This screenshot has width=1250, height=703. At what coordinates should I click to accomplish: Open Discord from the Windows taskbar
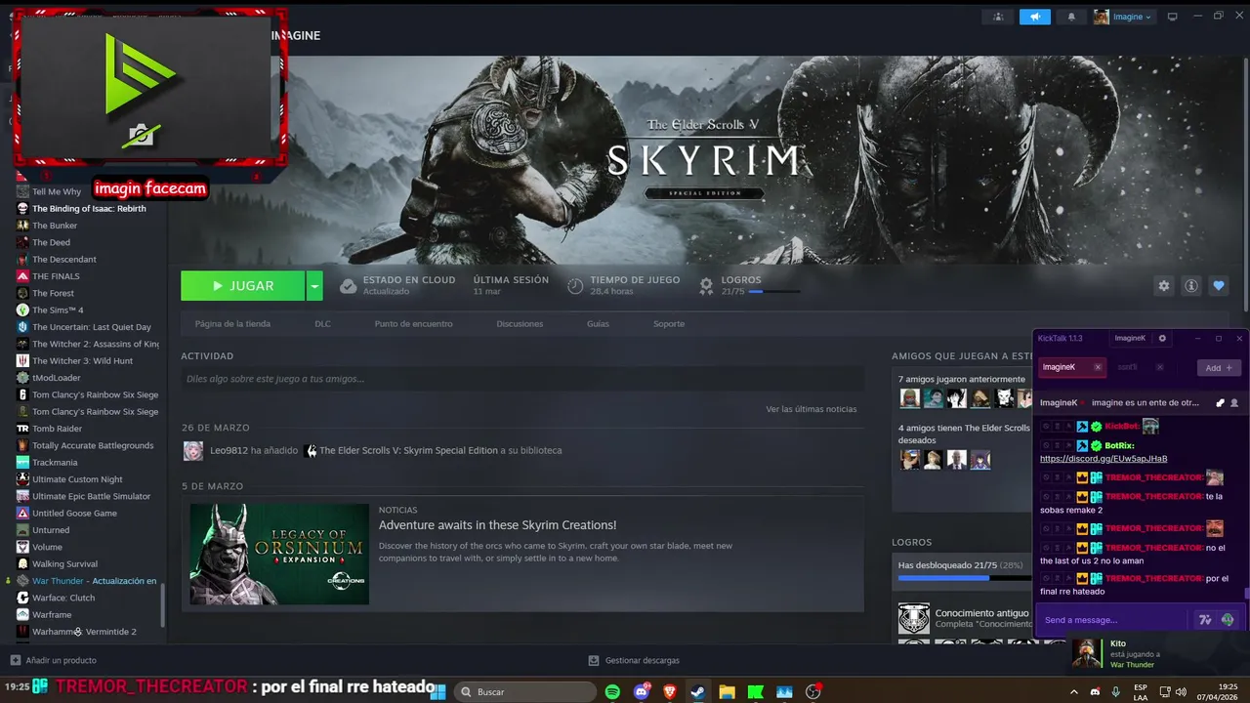tap(642, 691)
